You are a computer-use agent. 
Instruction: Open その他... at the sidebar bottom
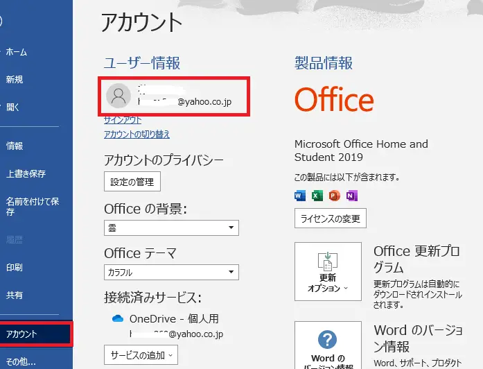pos(21,361)
